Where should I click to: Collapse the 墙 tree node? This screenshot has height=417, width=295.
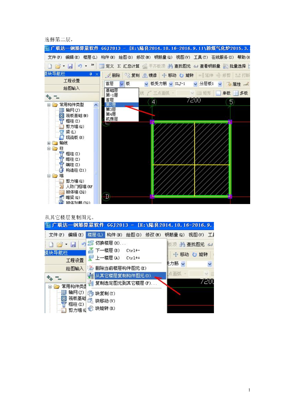tap(49, 176)
